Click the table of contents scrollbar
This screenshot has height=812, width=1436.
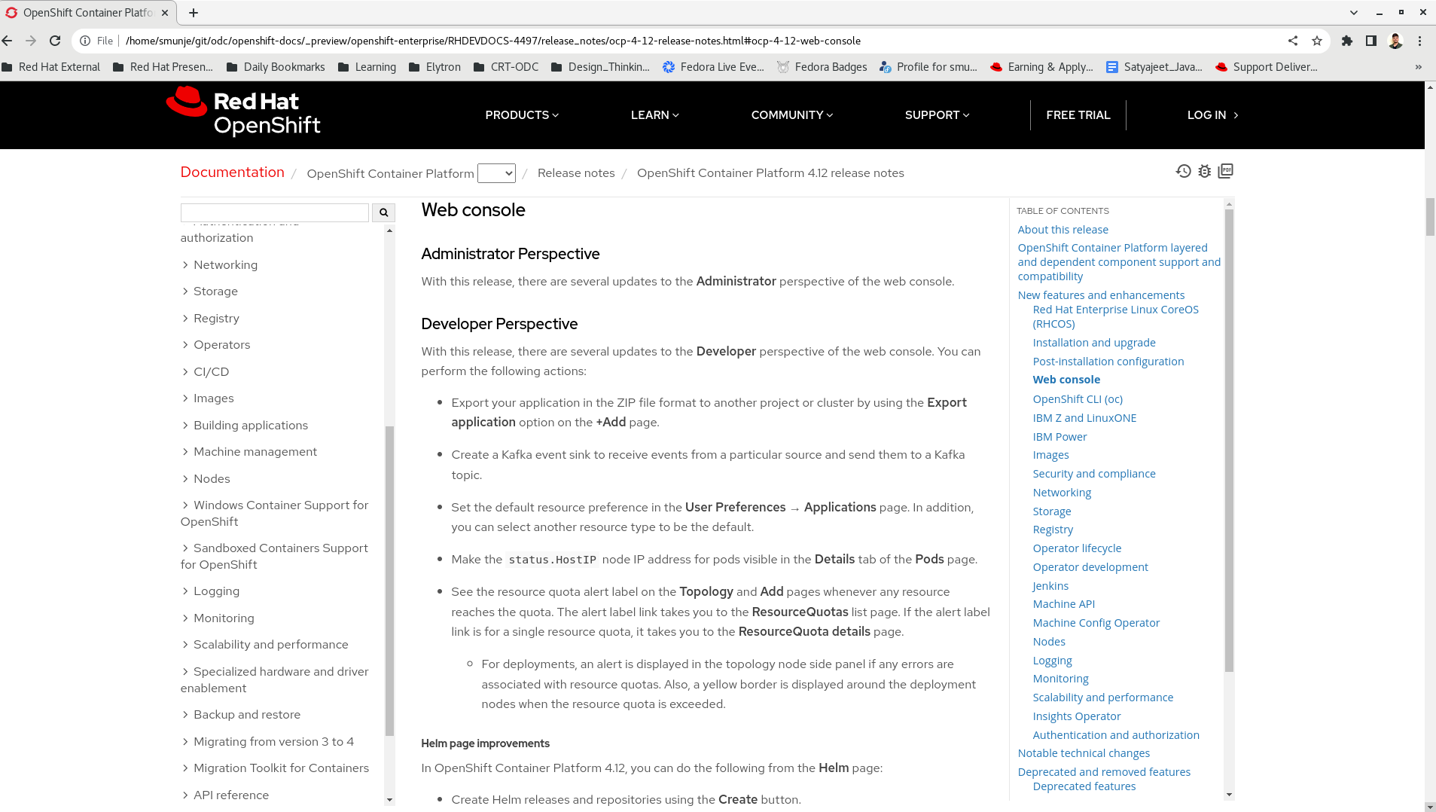pos(1229,441)
